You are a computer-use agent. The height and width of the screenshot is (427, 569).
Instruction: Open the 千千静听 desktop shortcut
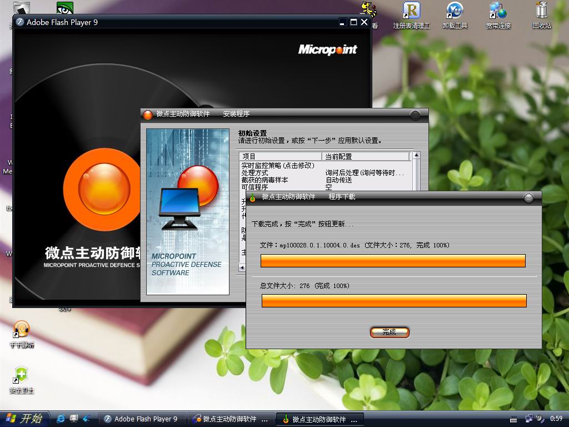22,334
